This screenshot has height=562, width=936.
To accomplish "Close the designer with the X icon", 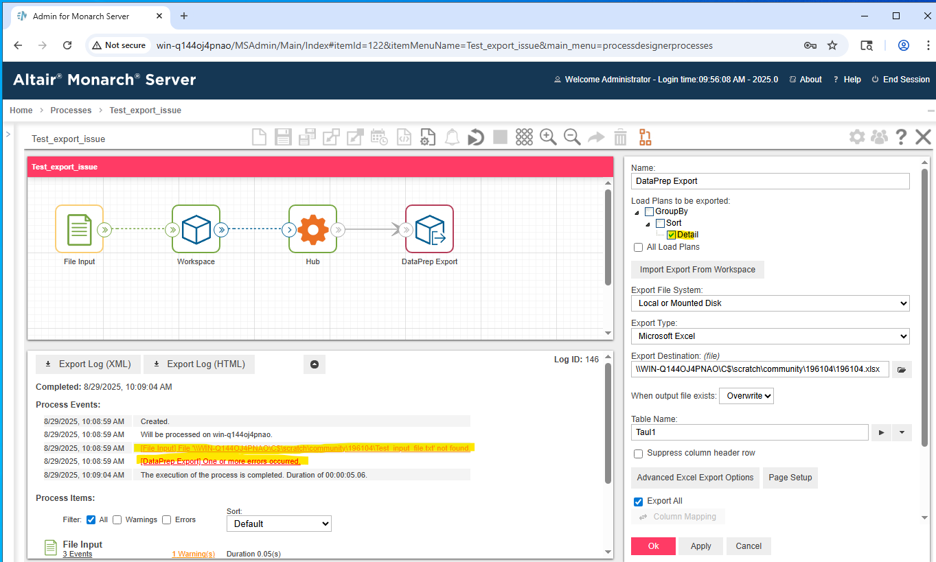I will point(923,137).
